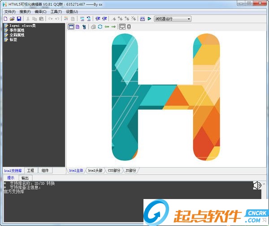Expand the 全局属性 tree node
Image resolution: width=269 pixels, height=226 pixels.
coord(17,35)
